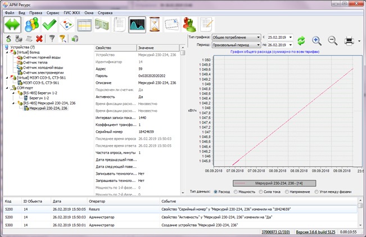Viewport: 366px width, 237px height.
Task: Click the Событие column header
Action: 169,200
